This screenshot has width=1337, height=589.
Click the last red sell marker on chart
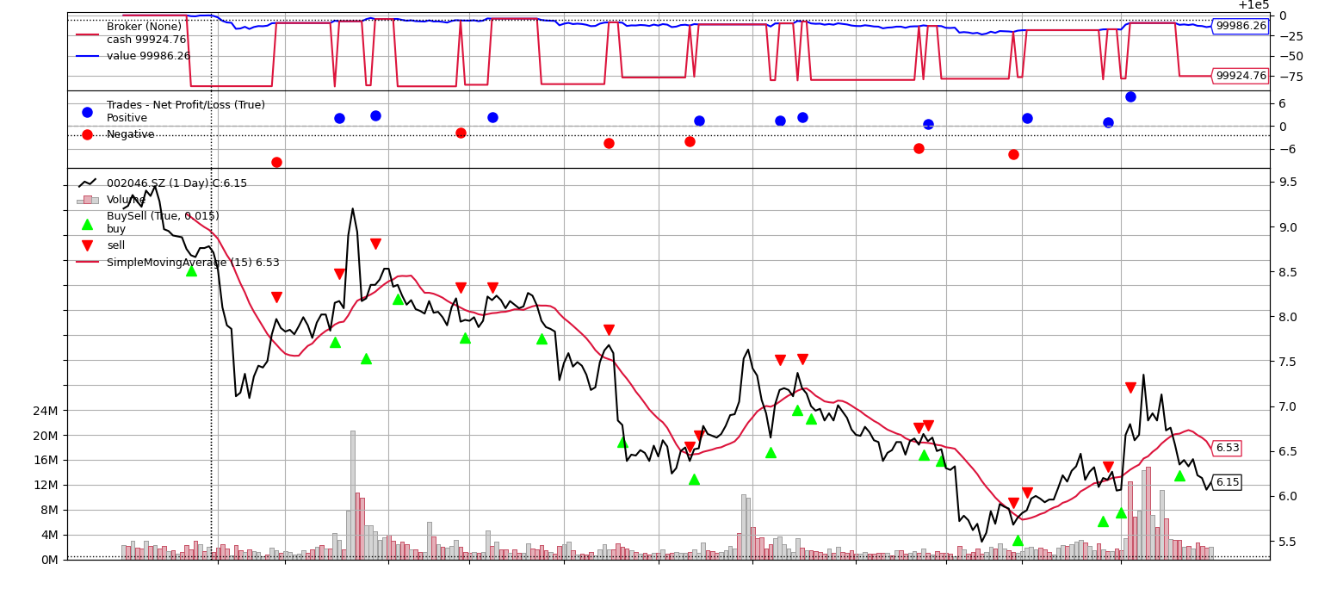(x=1130, y=387)
